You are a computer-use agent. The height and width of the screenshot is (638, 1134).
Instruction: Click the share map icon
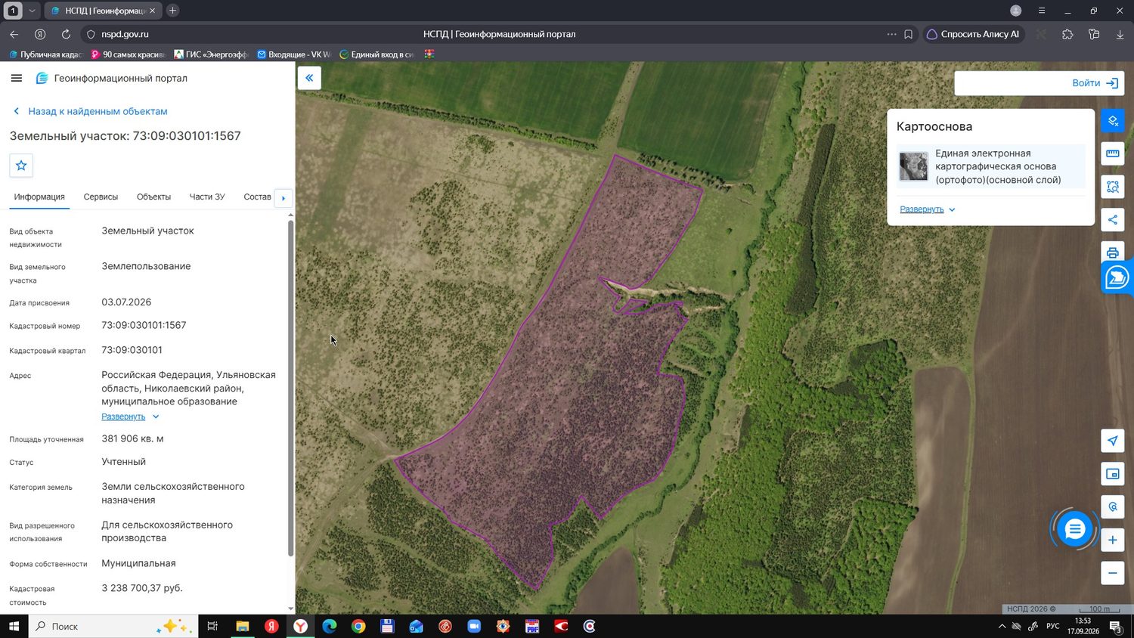pos(1113,220)
